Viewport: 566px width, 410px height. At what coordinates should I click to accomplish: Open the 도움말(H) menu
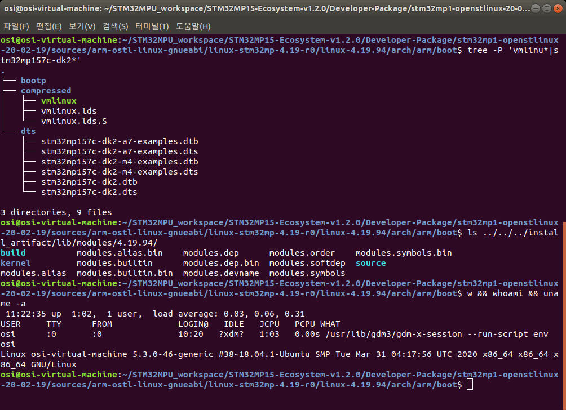tap(193, 26)
